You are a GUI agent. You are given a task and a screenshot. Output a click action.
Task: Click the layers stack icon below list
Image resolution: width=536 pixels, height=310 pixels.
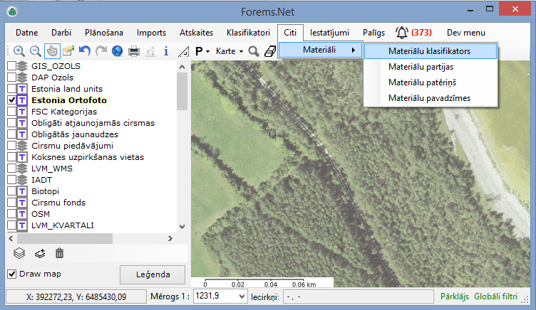19,253
